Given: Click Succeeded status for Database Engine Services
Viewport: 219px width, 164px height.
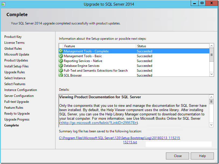Looking at the screenshot, I should (x=144, y=66).
